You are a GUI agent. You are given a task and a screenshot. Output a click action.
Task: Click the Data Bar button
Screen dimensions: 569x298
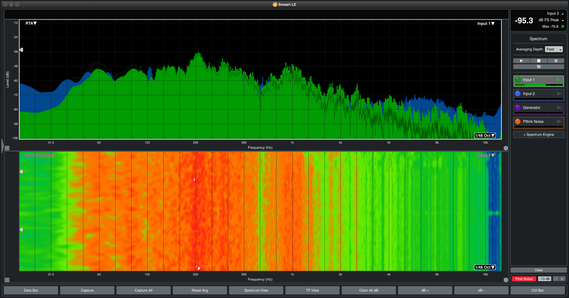31,290
